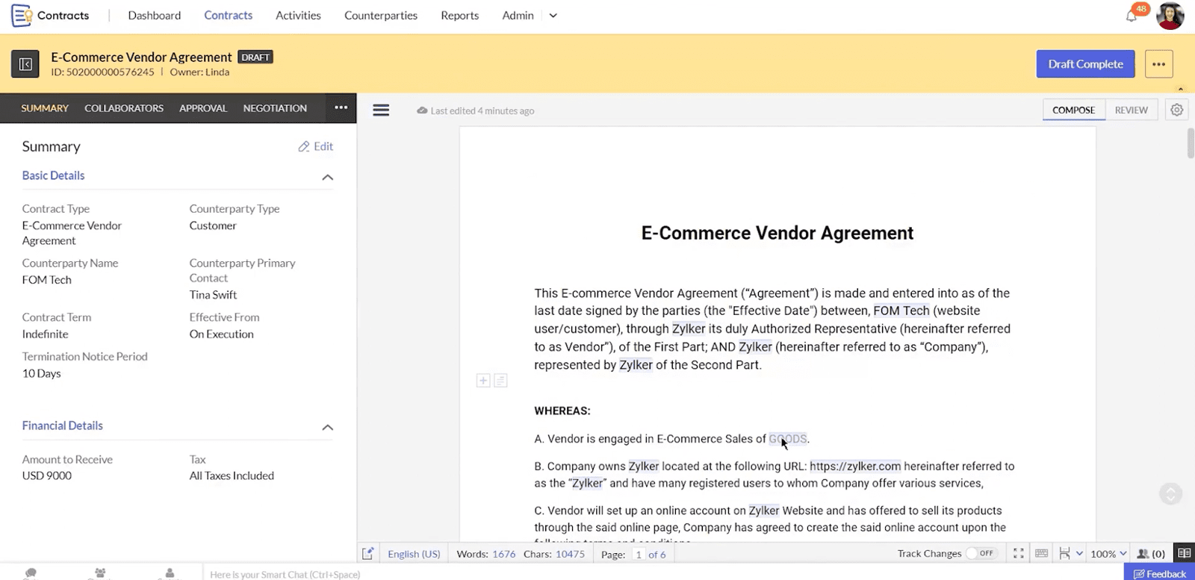Open document settings gear
Screen dimensions: 1195x580
point(1176,110)
